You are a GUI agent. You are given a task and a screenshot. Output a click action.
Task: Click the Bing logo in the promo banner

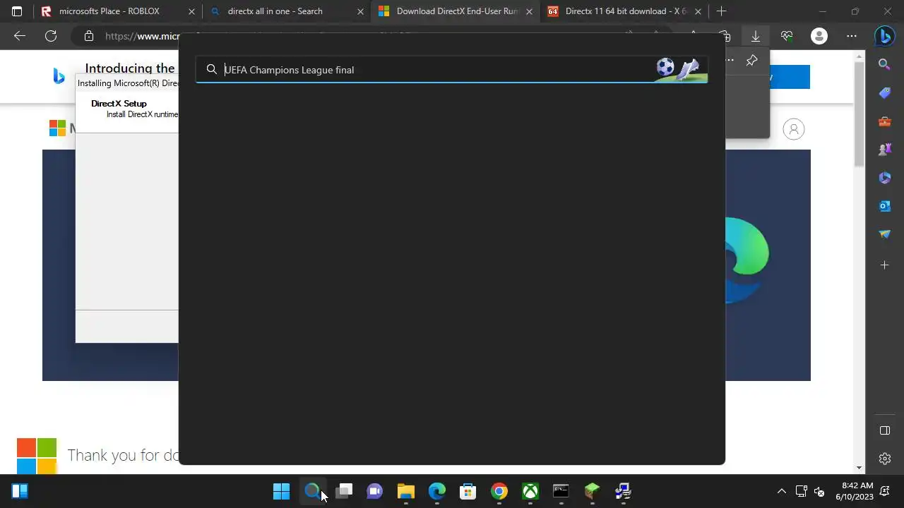59,76
